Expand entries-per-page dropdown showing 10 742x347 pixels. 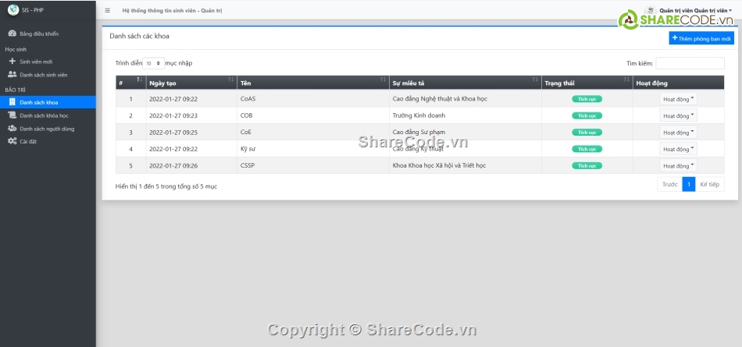(153, 63)
